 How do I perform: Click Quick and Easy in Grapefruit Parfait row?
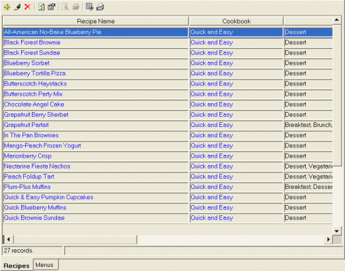pyautogui.click(x=236, y=125)
